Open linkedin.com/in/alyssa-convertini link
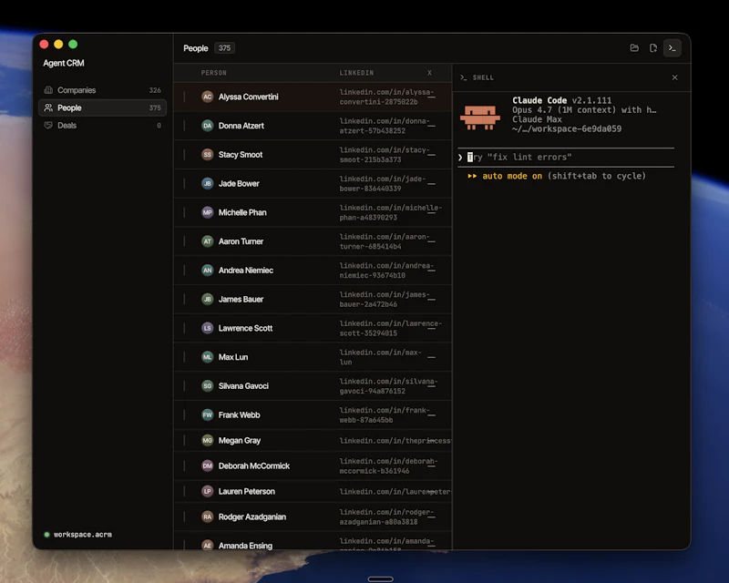729x583 pixels. (386, 97)
